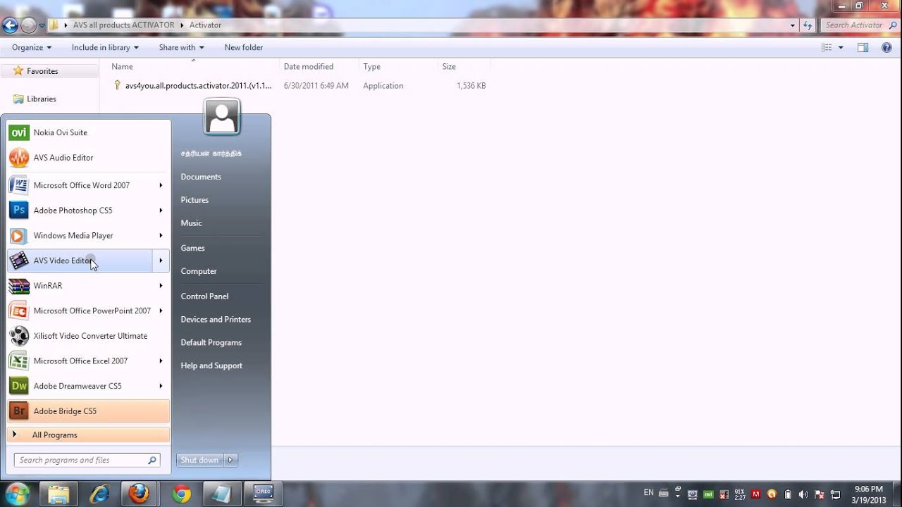
Task: Click AVS all products ACTIVATOR breadcrumb
Action: pos(123,25)
